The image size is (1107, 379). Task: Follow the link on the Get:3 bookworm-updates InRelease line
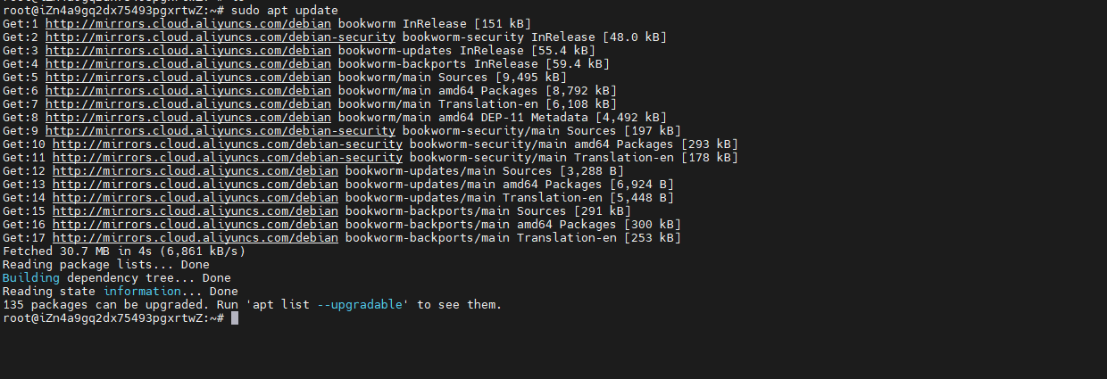click(x=187, y=50)
